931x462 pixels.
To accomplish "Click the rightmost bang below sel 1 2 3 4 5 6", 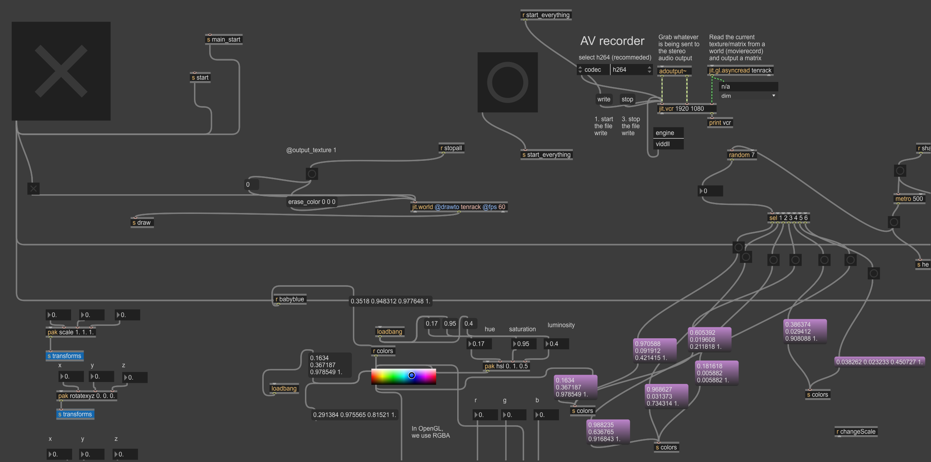I will click(874, 274).
